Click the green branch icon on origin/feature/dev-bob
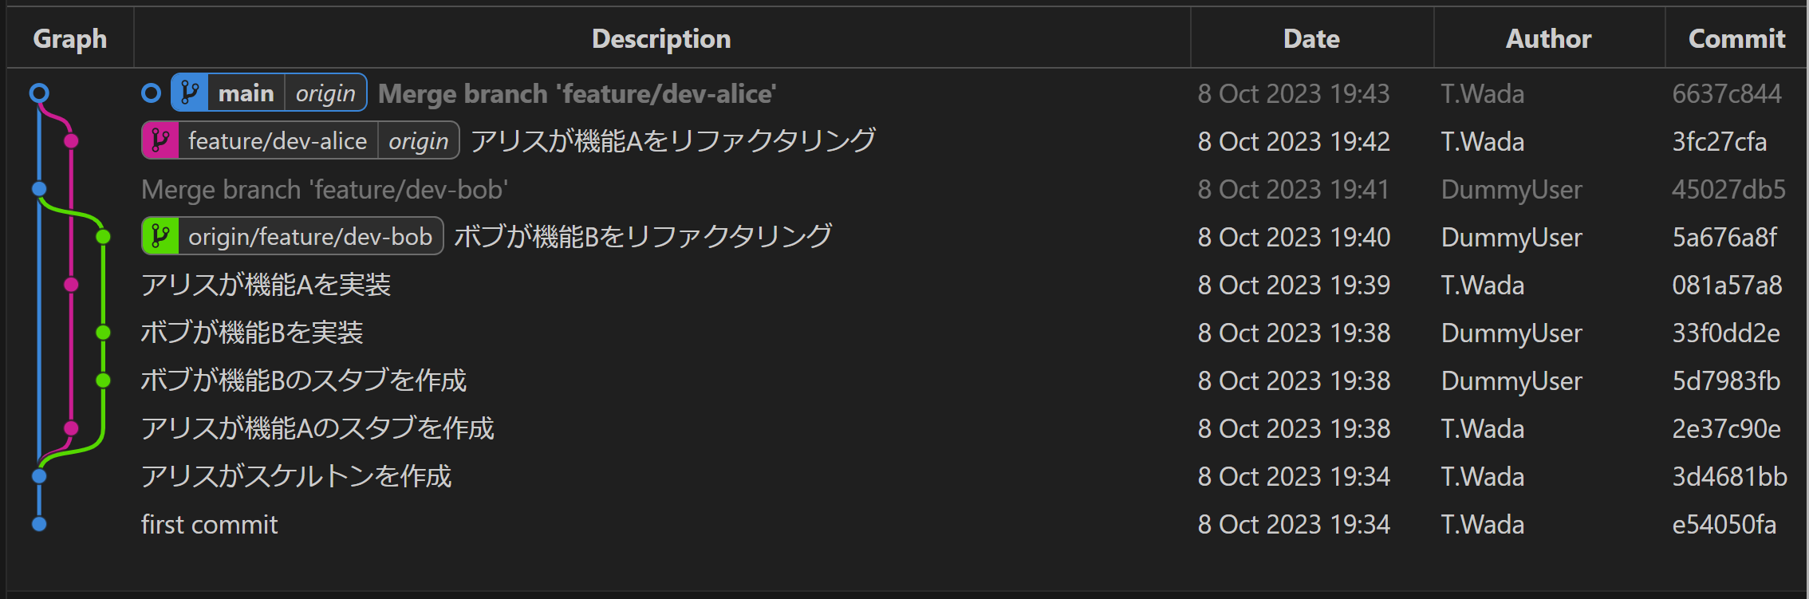The width and height of the screenshot is (1809, 599). pyautogui.click(x=160, y=237)
